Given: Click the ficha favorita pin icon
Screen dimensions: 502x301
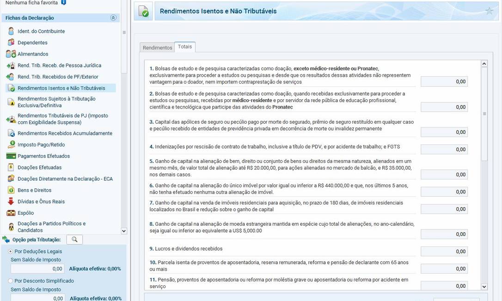Looking at the screenshot, I should [64, 2].
